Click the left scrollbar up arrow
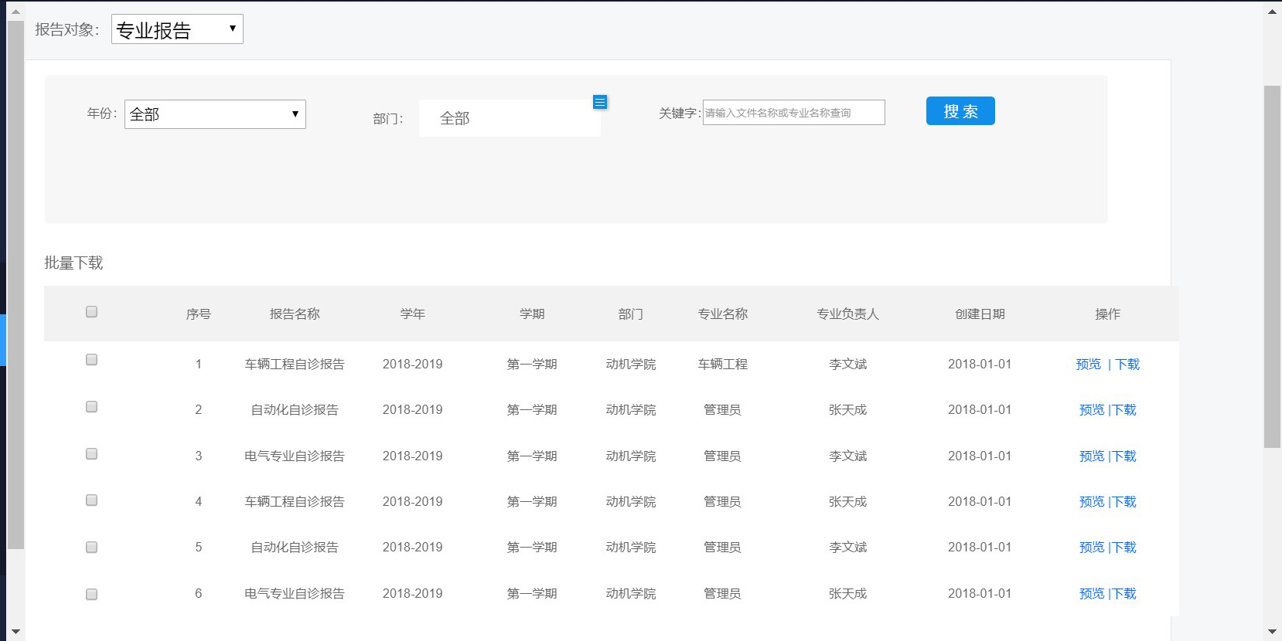 [x=15, y=12]
